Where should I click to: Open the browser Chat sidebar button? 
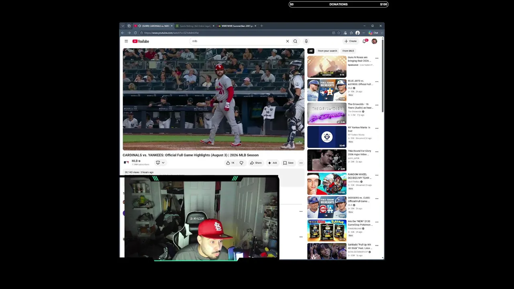coord(373,33)
